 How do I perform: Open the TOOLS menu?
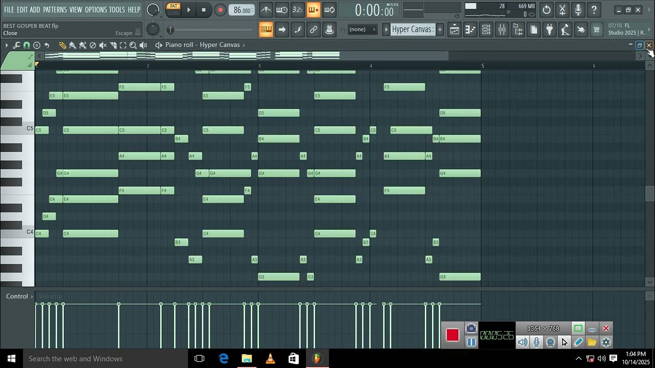pos(117,10)
